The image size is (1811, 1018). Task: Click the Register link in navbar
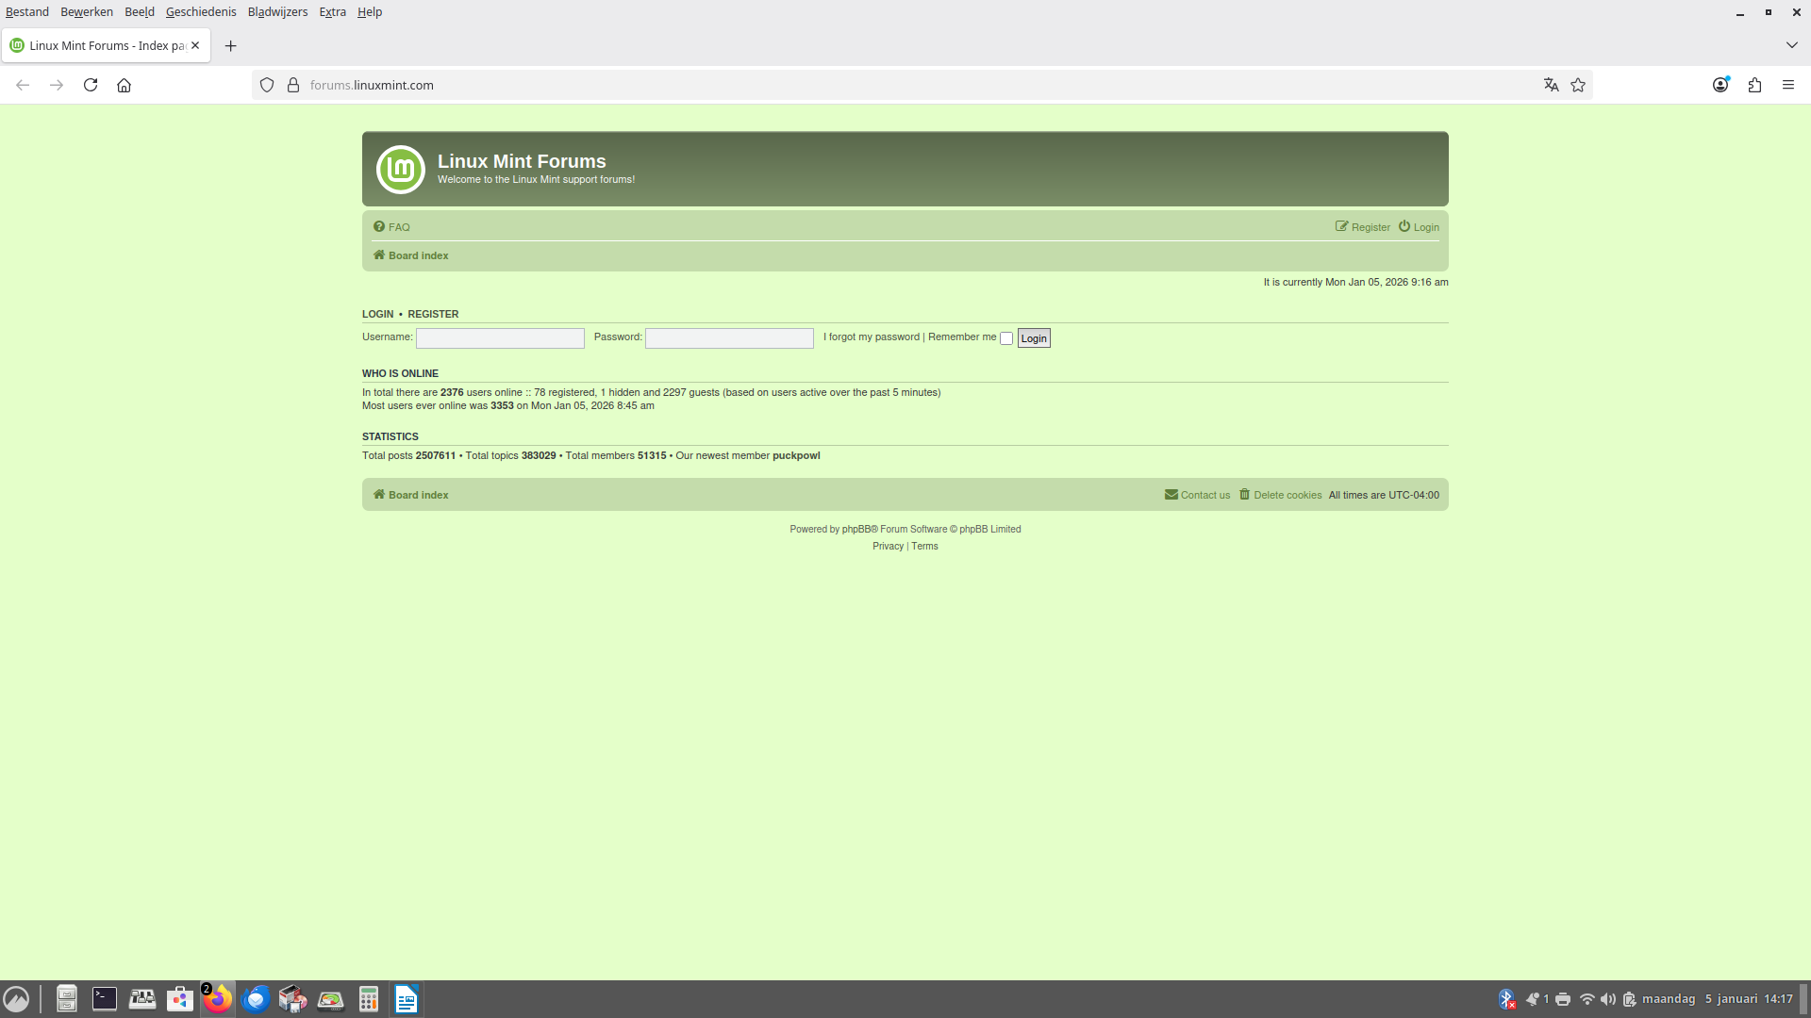point(1370,227)
